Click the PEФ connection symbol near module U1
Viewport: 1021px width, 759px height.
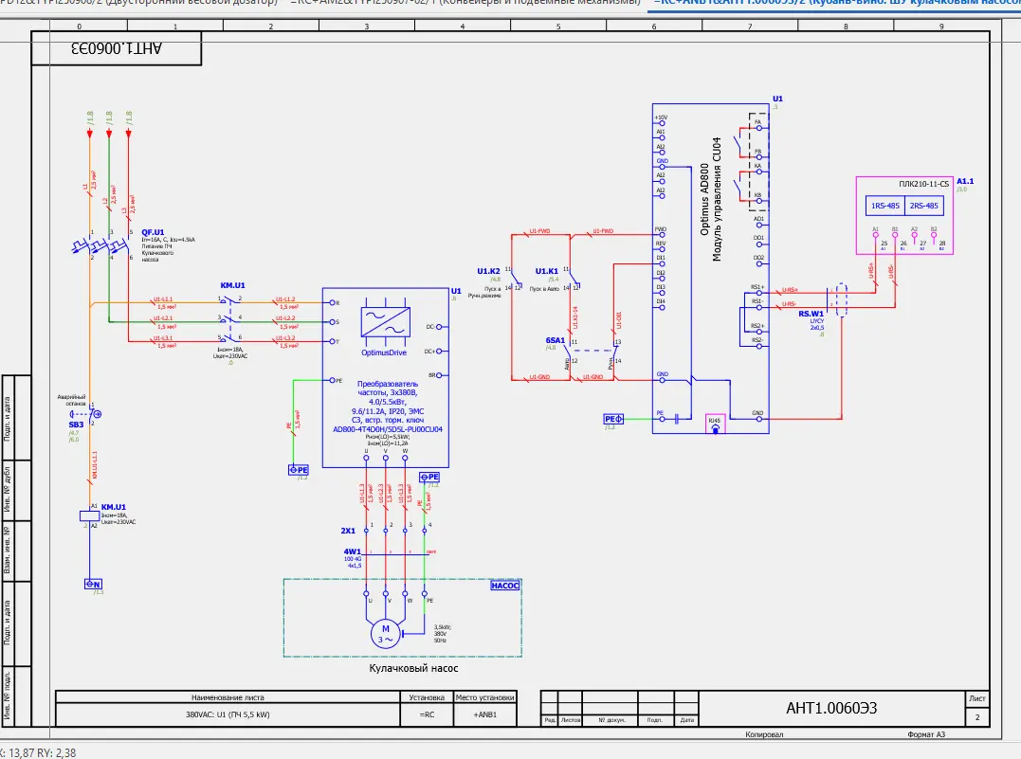tap(613, 419)
